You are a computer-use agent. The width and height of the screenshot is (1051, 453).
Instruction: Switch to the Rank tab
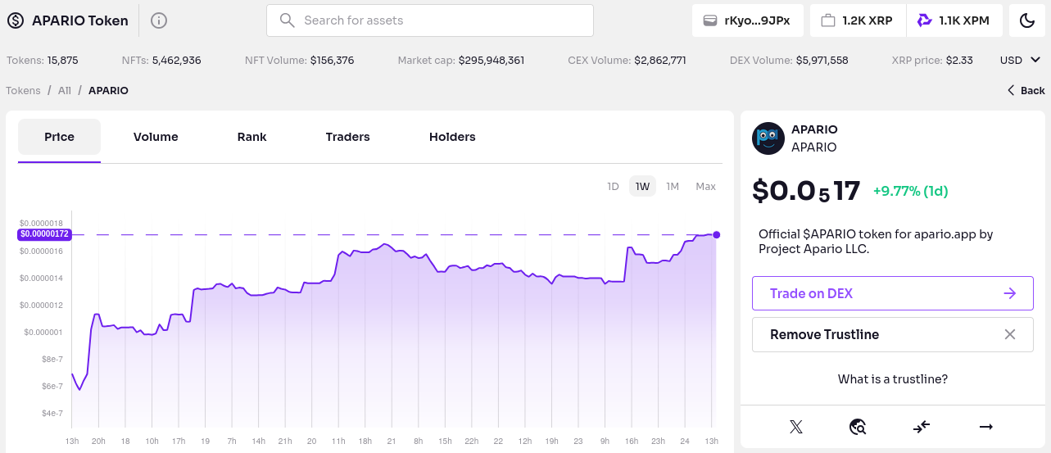(251, 137)
